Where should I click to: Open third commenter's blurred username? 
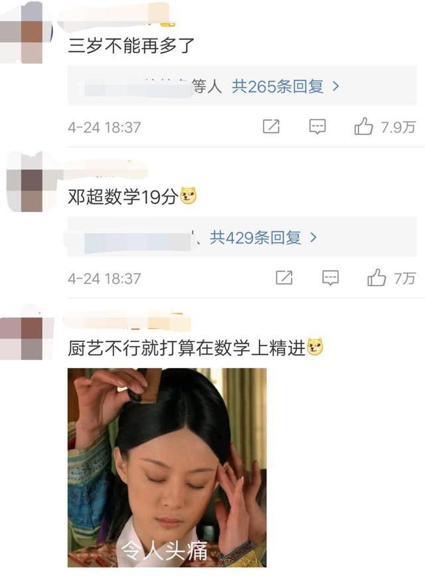126,321
